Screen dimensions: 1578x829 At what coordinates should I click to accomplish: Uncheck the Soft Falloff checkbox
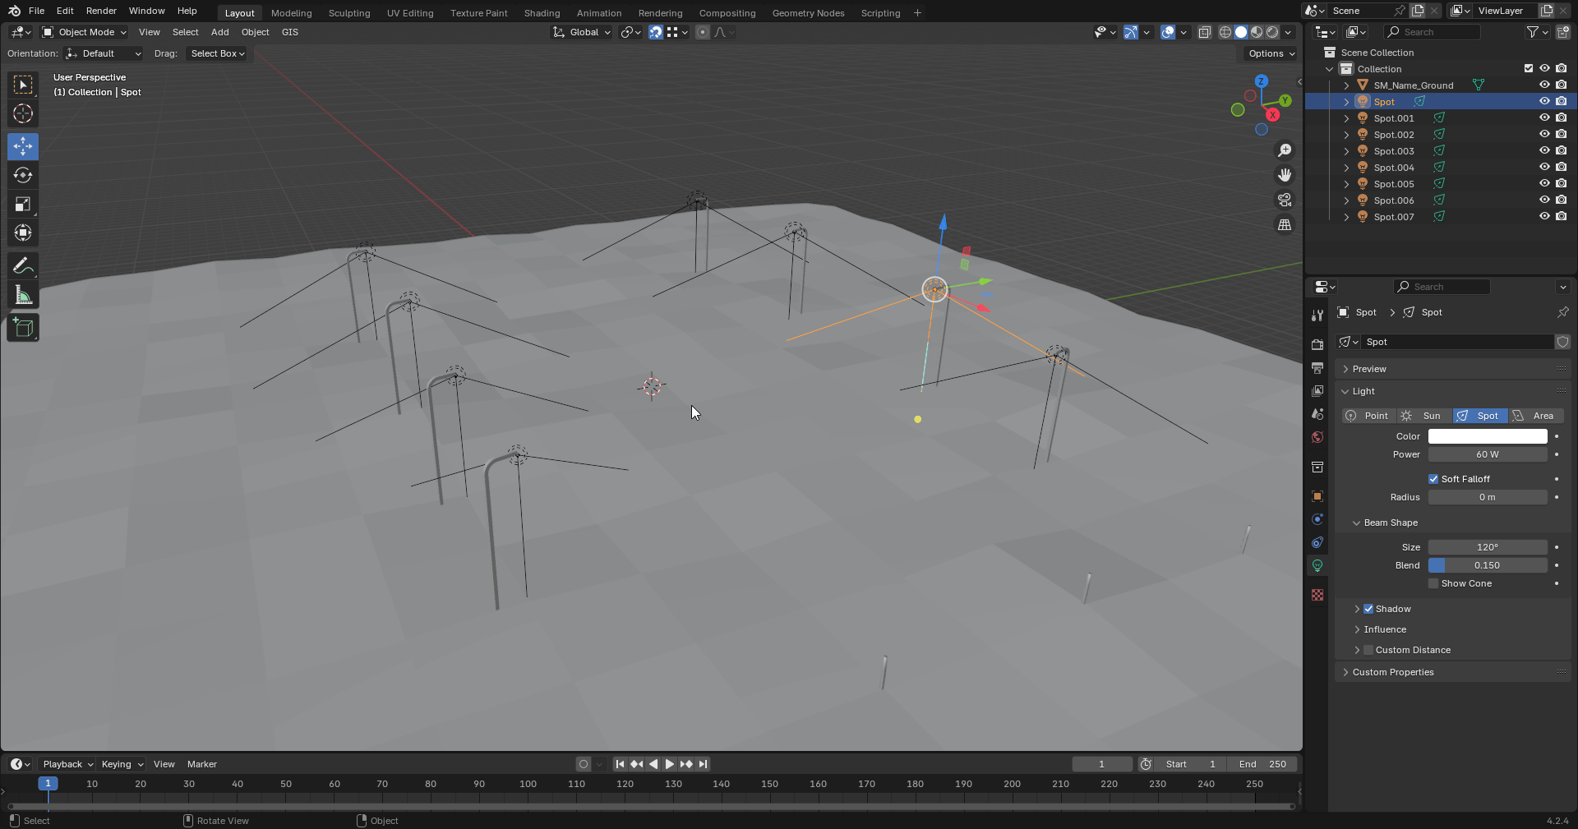1433,479
